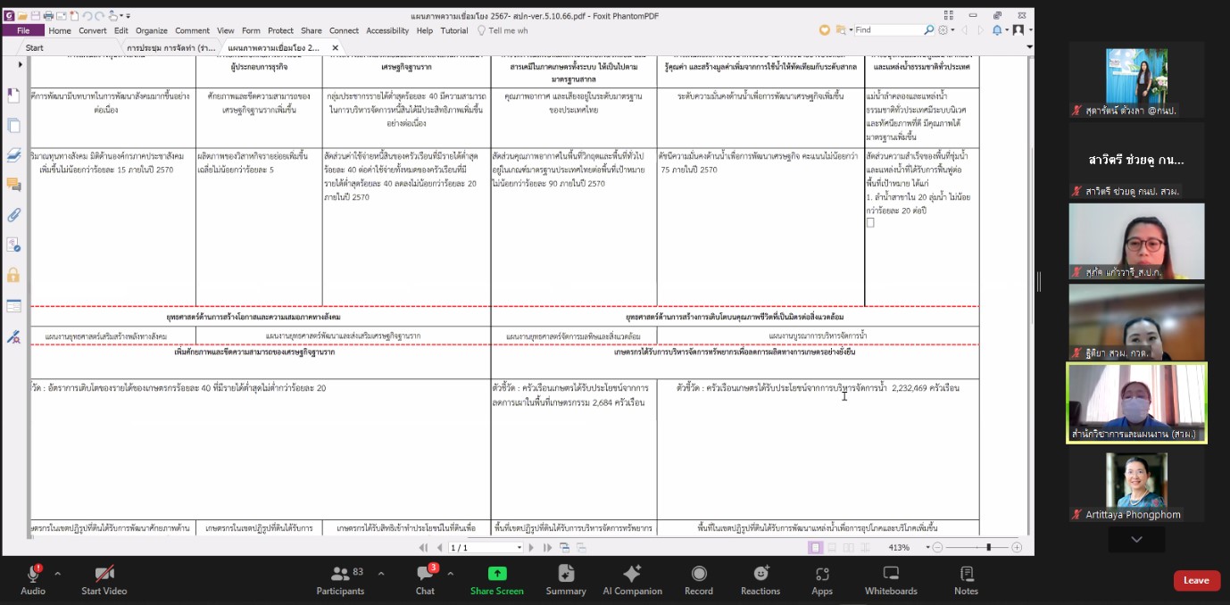Click the zoom slider handle
This screenshot has width=1230, height=605.
coord(988,547)
